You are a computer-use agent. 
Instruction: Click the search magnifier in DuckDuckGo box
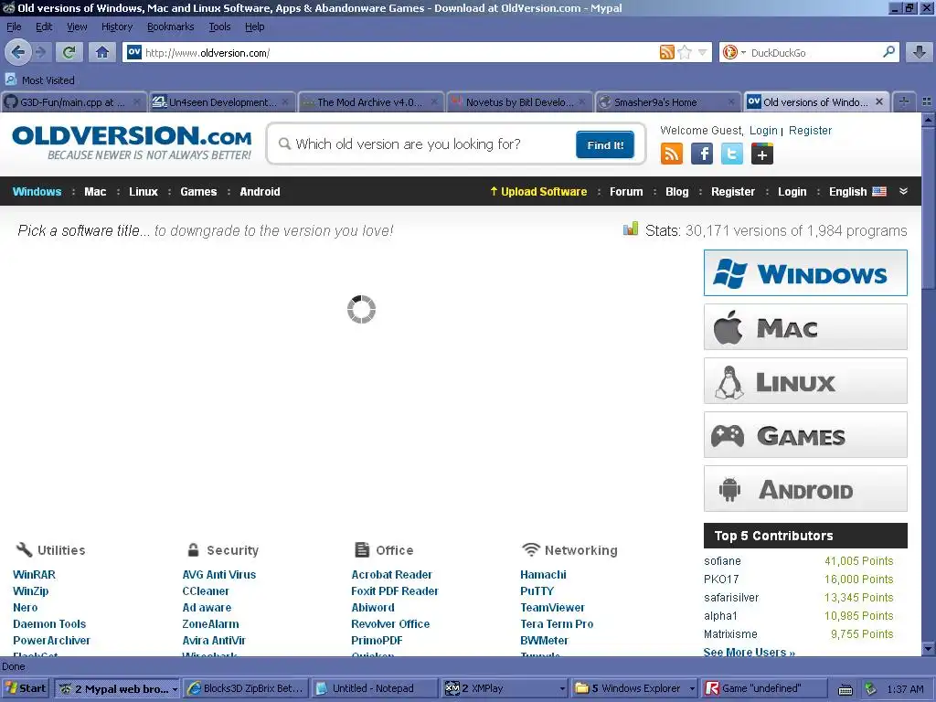888,52
